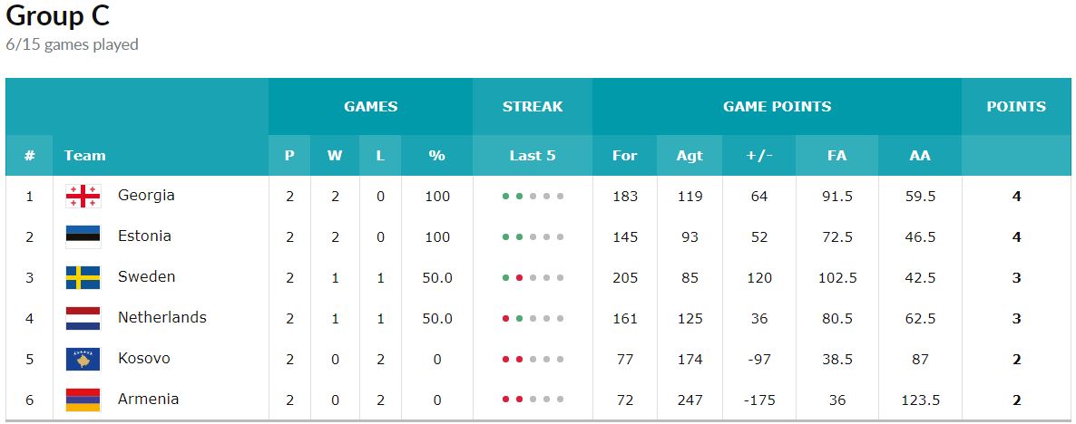Click Kosovo's first red streak dot
1076x424 pixels.
point(505,360)
